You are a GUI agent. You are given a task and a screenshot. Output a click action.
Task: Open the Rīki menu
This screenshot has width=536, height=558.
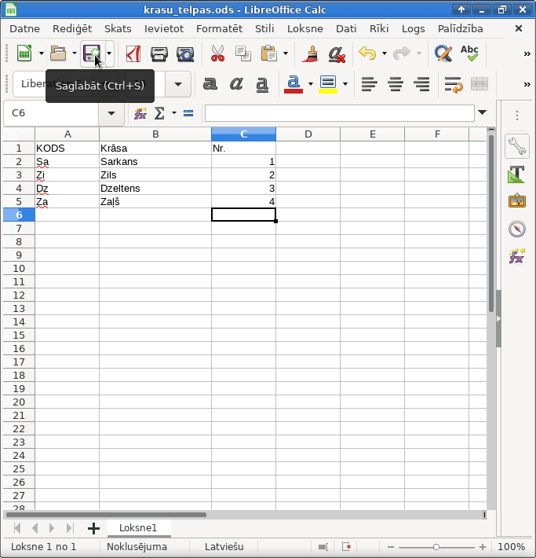coord(379,29)
